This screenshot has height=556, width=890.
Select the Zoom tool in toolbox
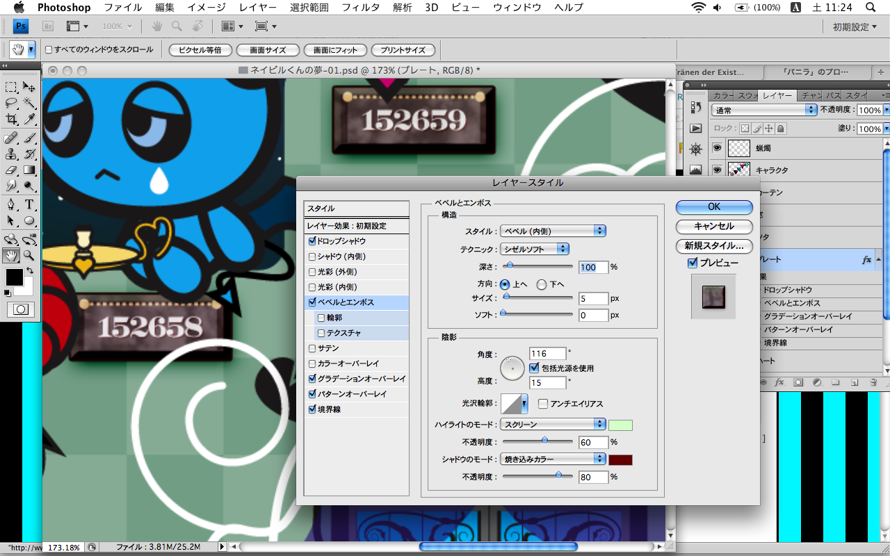point(29,255)
